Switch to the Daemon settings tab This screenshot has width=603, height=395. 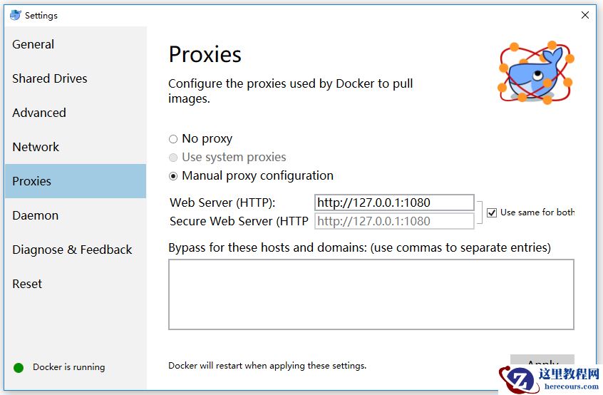pyautogui.click(x=36, y=215)
